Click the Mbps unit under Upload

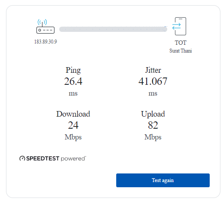[x=153, y=137]
